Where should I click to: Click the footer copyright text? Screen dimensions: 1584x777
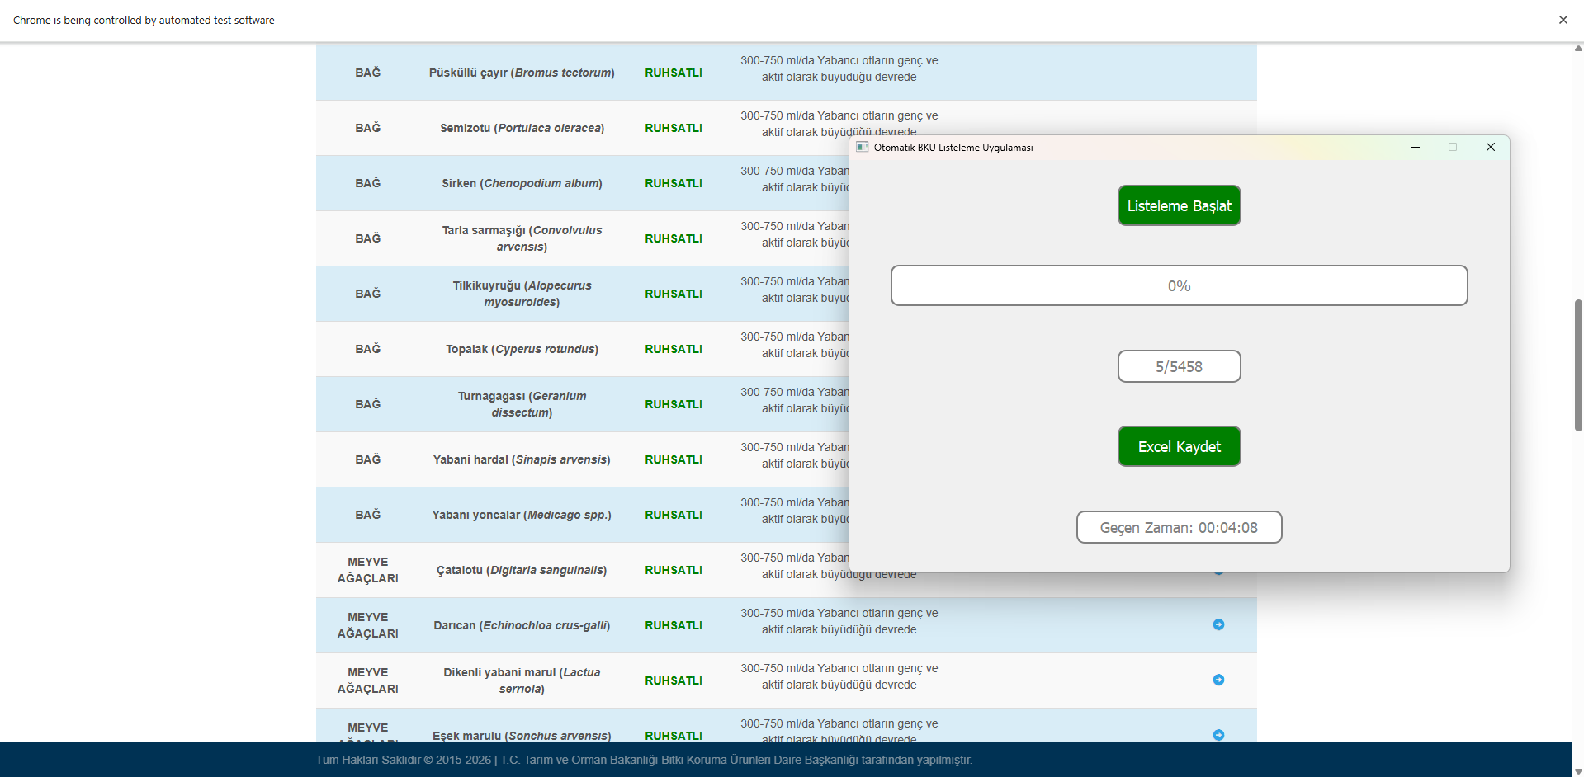(x=644, y=760)
